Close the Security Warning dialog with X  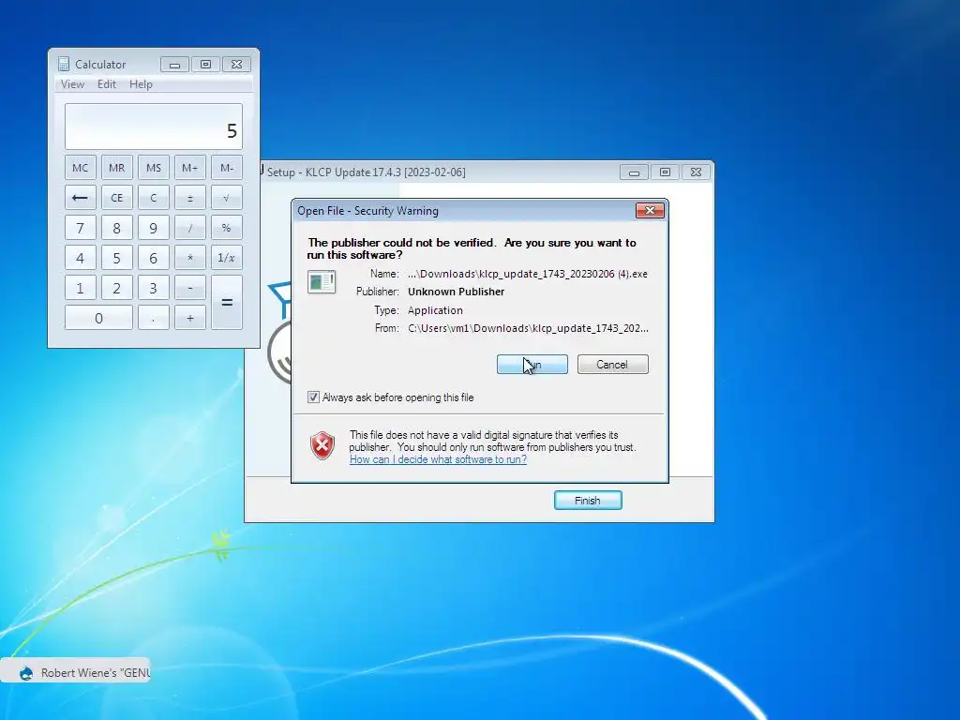(650, 211)
